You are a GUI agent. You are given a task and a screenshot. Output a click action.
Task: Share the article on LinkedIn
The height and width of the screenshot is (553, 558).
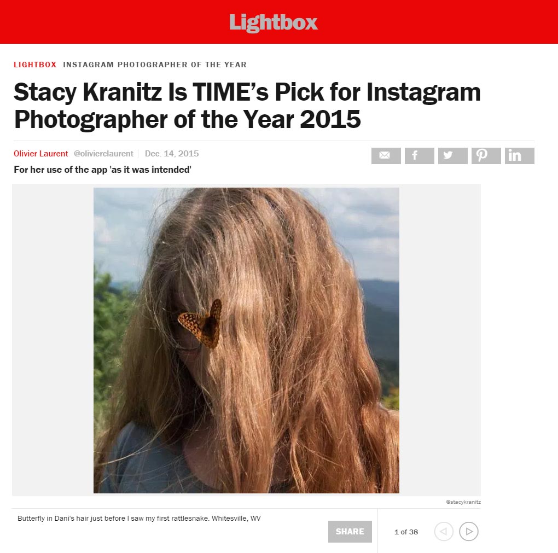click(520, 155)
